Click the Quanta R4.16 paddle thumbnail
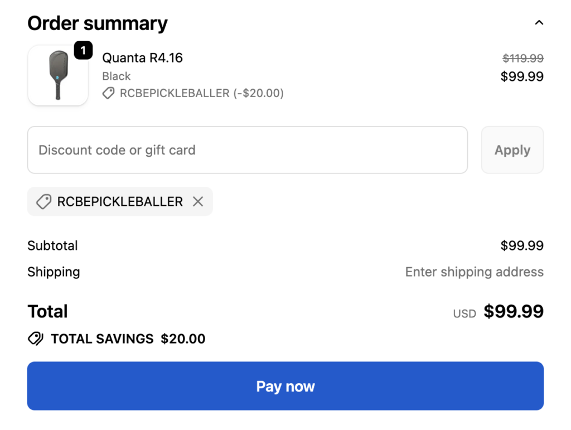571x430 pixels. (58, 75)
